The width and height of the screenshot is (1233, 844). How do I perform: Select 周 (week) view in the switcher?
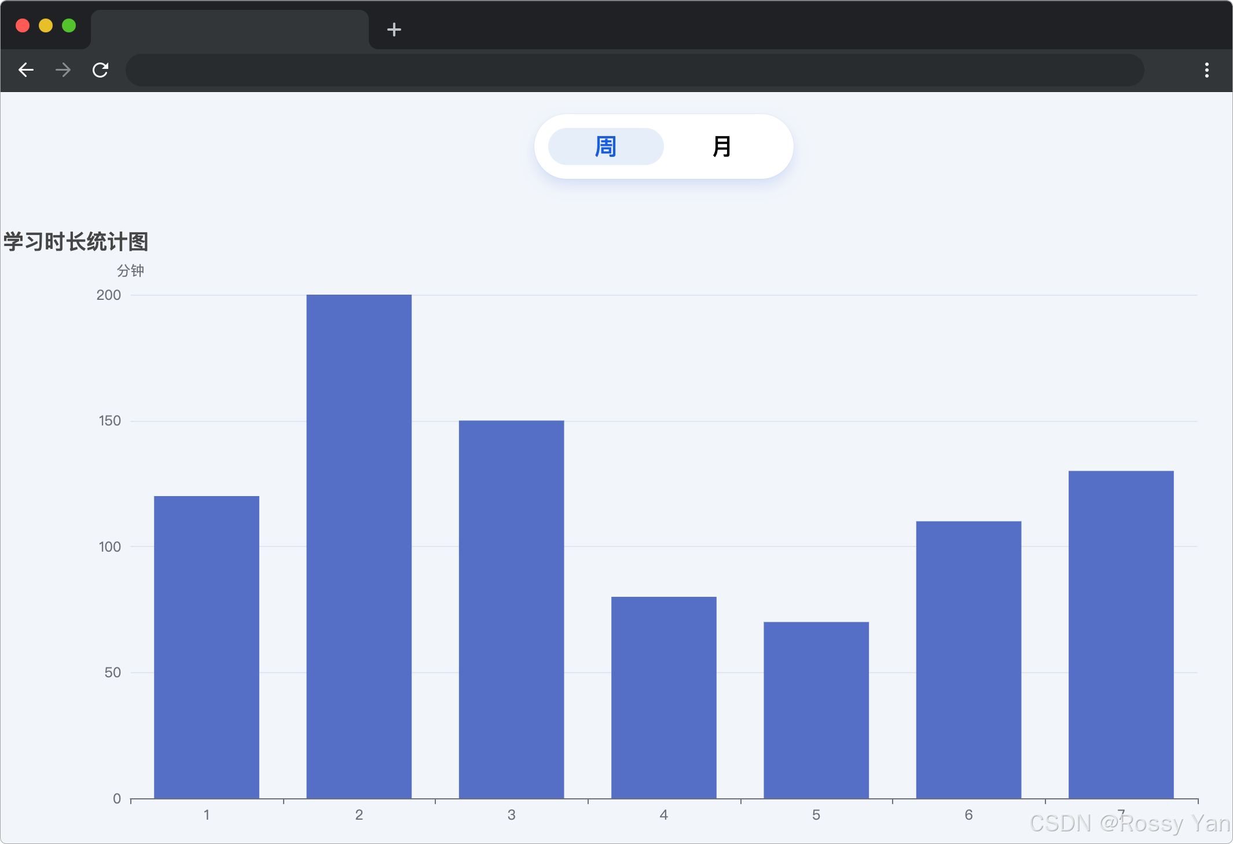(x=606, y=146)
